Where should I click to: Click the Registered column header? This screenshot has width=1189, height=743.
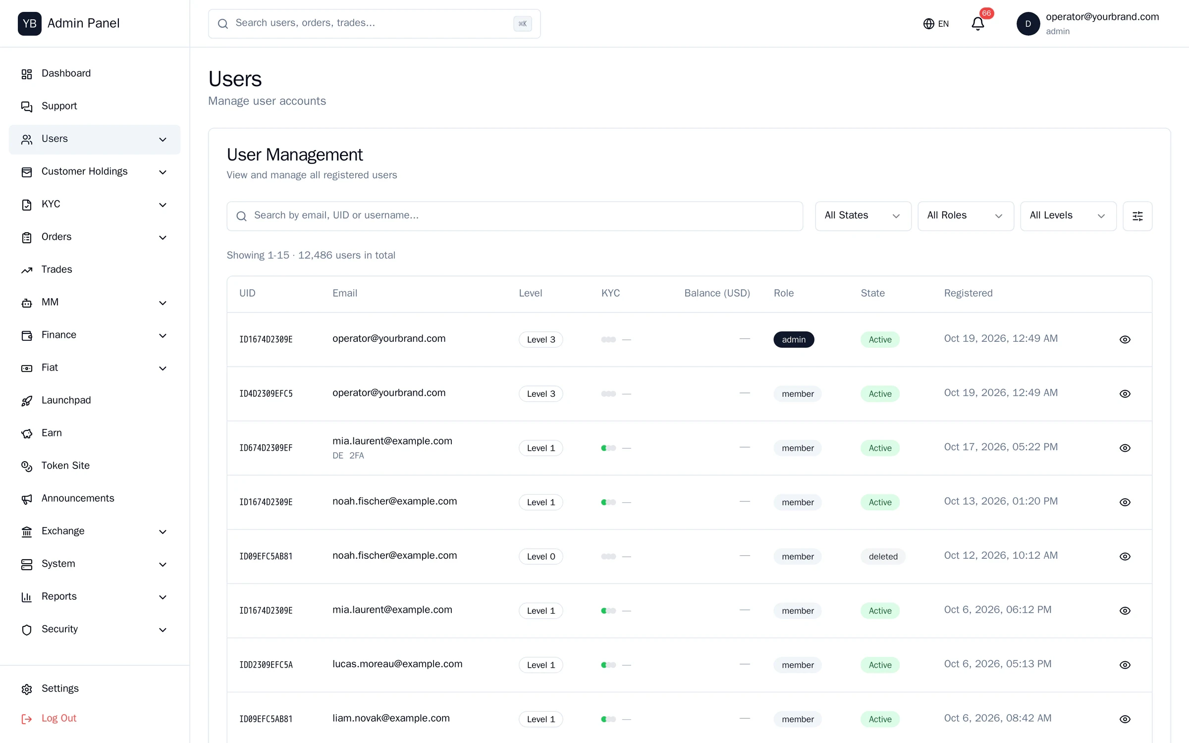968,293
